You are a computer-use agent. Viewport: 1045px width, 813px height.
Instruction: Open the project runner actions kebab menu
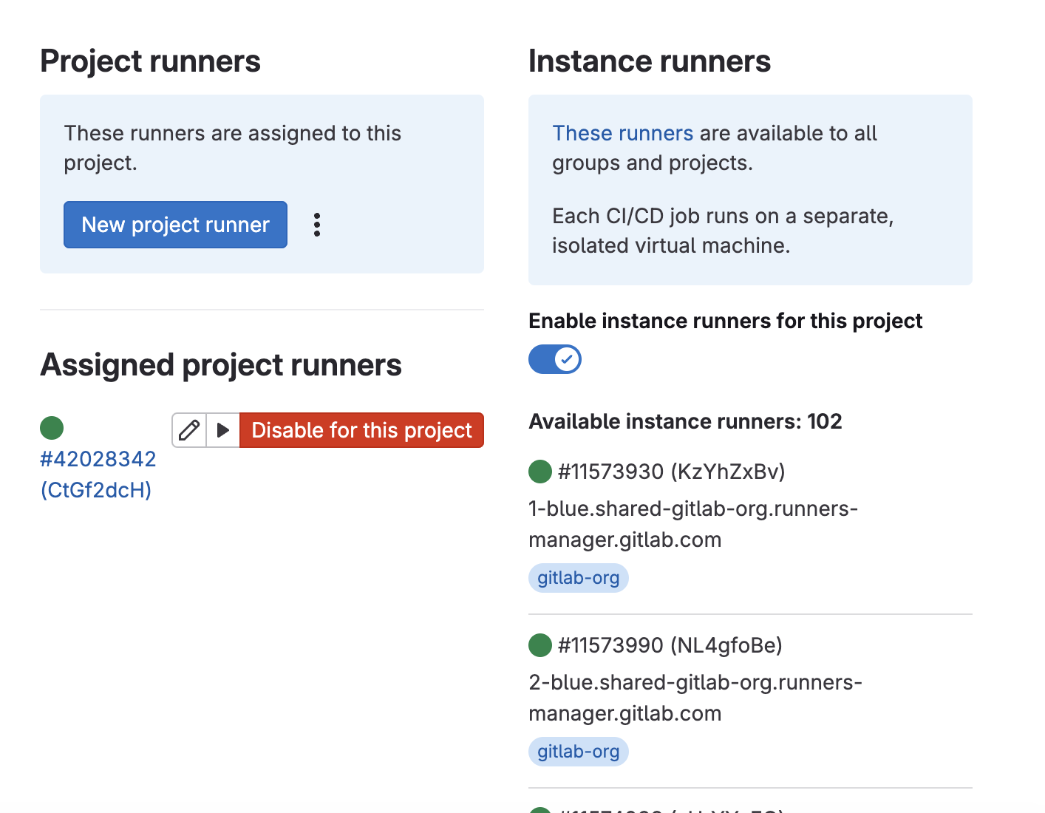pyautogui.click(x=317, y=225)
